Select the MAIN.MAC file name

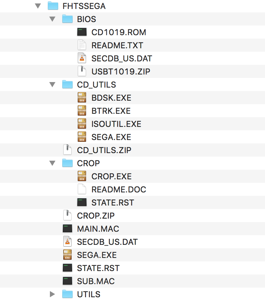(98, 229)
